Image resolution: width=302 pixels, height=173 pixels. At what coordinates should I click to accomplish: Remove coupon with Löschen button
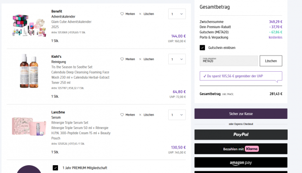pos(271,61)
